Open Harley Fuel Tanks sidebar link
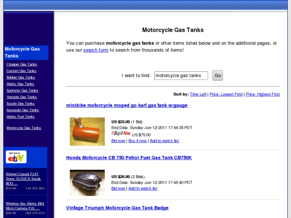The height and width of the screenshot is (218, 291). tap(20, 117)
